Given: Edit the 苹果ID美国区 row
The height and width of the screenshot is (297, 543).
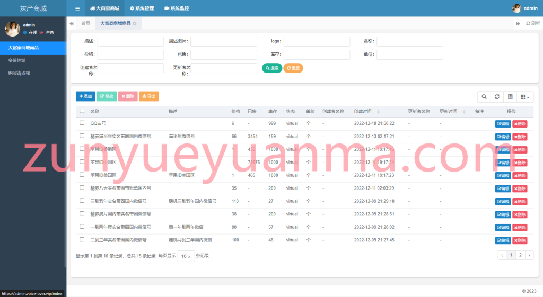Looking at the screenshot, I should [503, 176].
